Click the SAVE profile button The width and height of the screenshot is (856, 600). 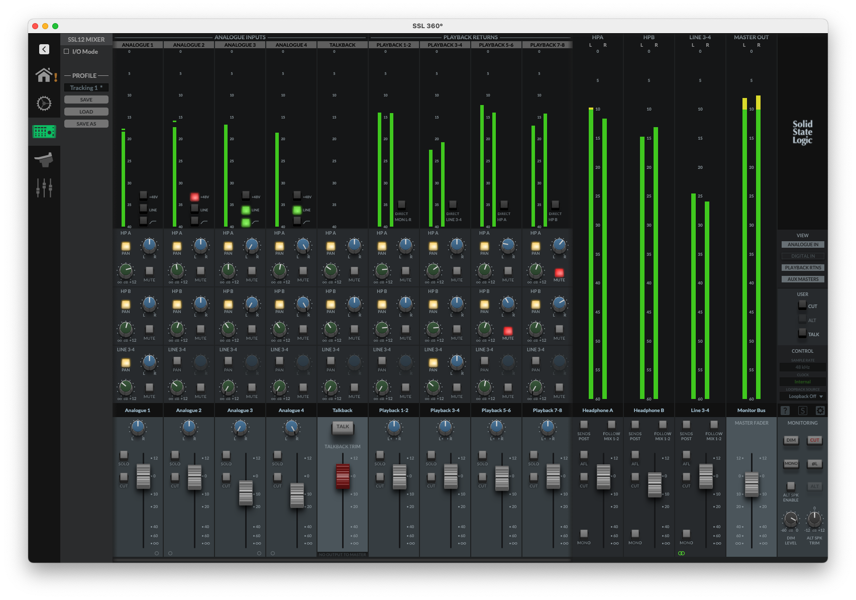click(x=86, y=99)
